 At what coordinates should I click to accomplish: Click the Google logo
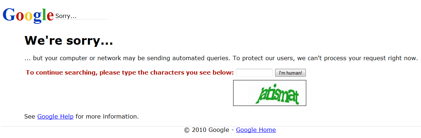[28, 15]
